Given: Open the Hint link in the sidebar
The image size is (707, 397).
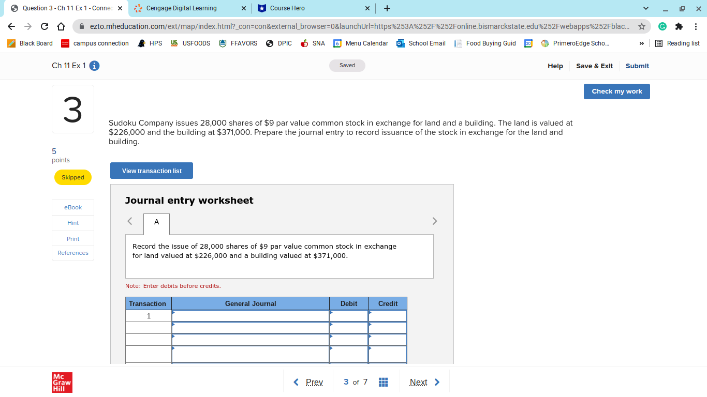Looking at the screenshot, I should pos(72,223).
